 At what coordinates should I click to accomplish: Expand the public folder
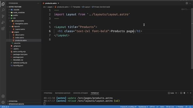[16, 15]
